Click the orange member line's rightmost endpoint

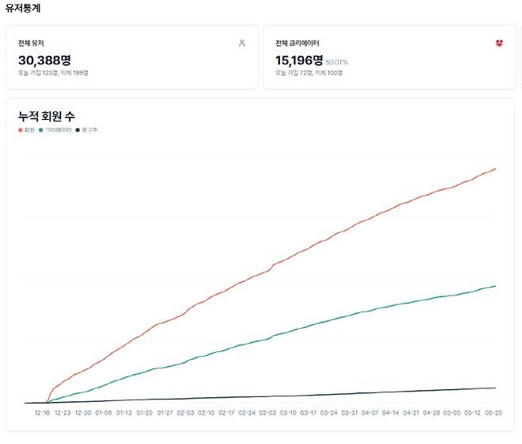coord(496,168)
